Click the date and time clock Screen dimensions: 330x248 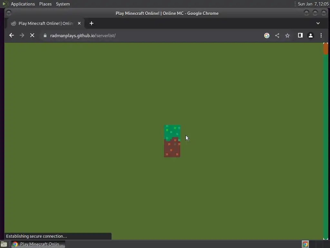313,4
